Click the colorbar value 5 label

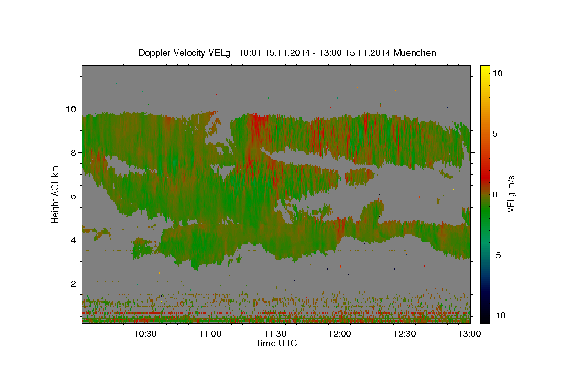click(495, 134)
